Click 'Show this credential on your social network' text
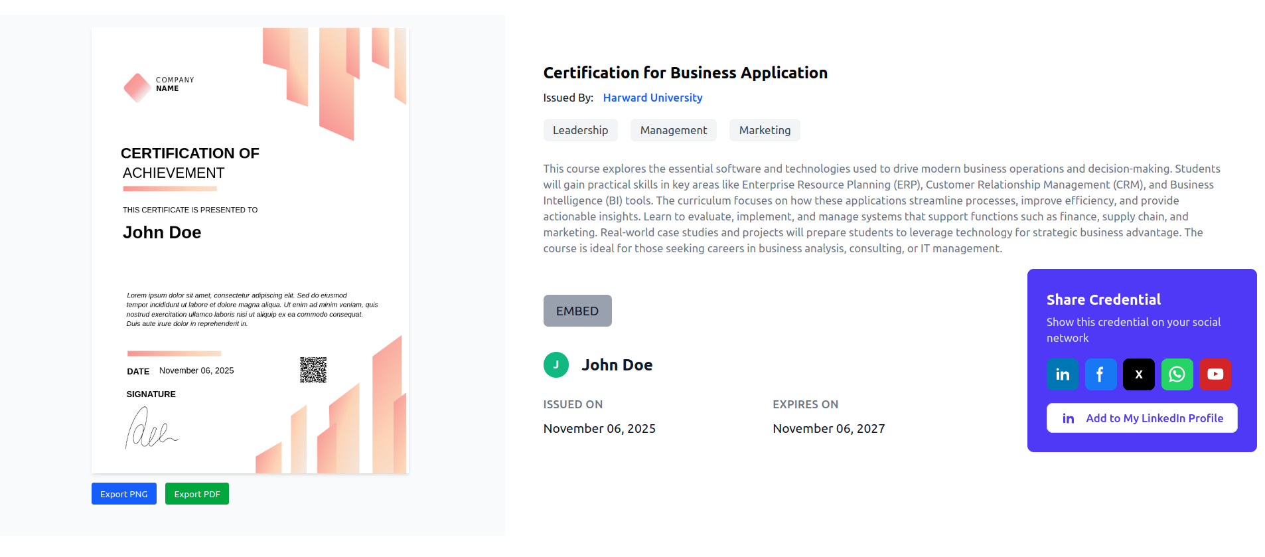The image size is (1265, 557). [1134, 330]
